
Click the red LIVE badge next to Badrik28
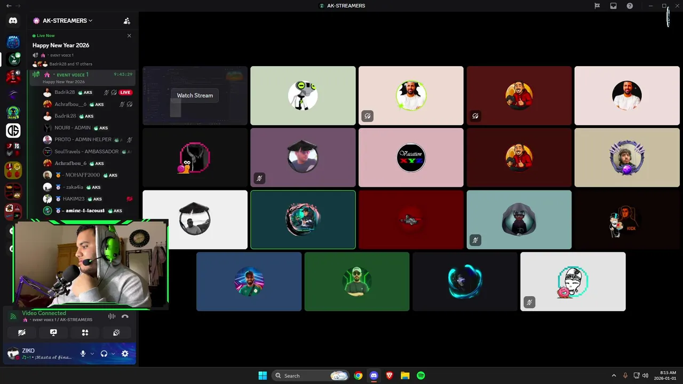tap(125, 92)
